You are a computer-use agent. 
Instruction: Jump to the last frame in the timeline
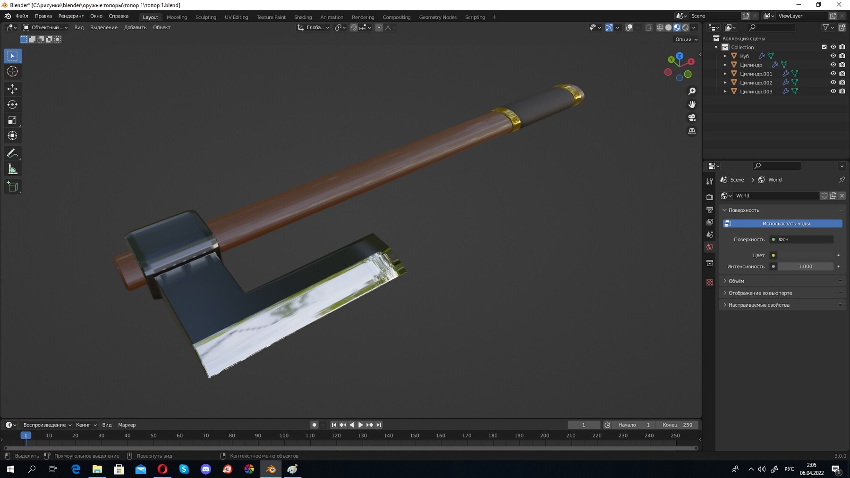(379, 425)
